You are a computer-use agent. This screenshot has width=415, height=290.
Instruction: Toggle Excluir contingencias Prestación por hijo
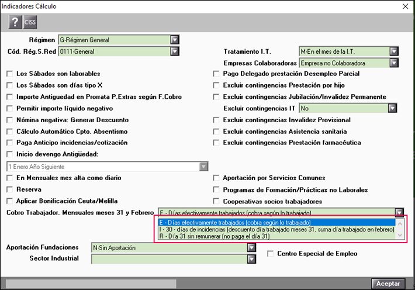pyautogui.click(x=216, y=85)
